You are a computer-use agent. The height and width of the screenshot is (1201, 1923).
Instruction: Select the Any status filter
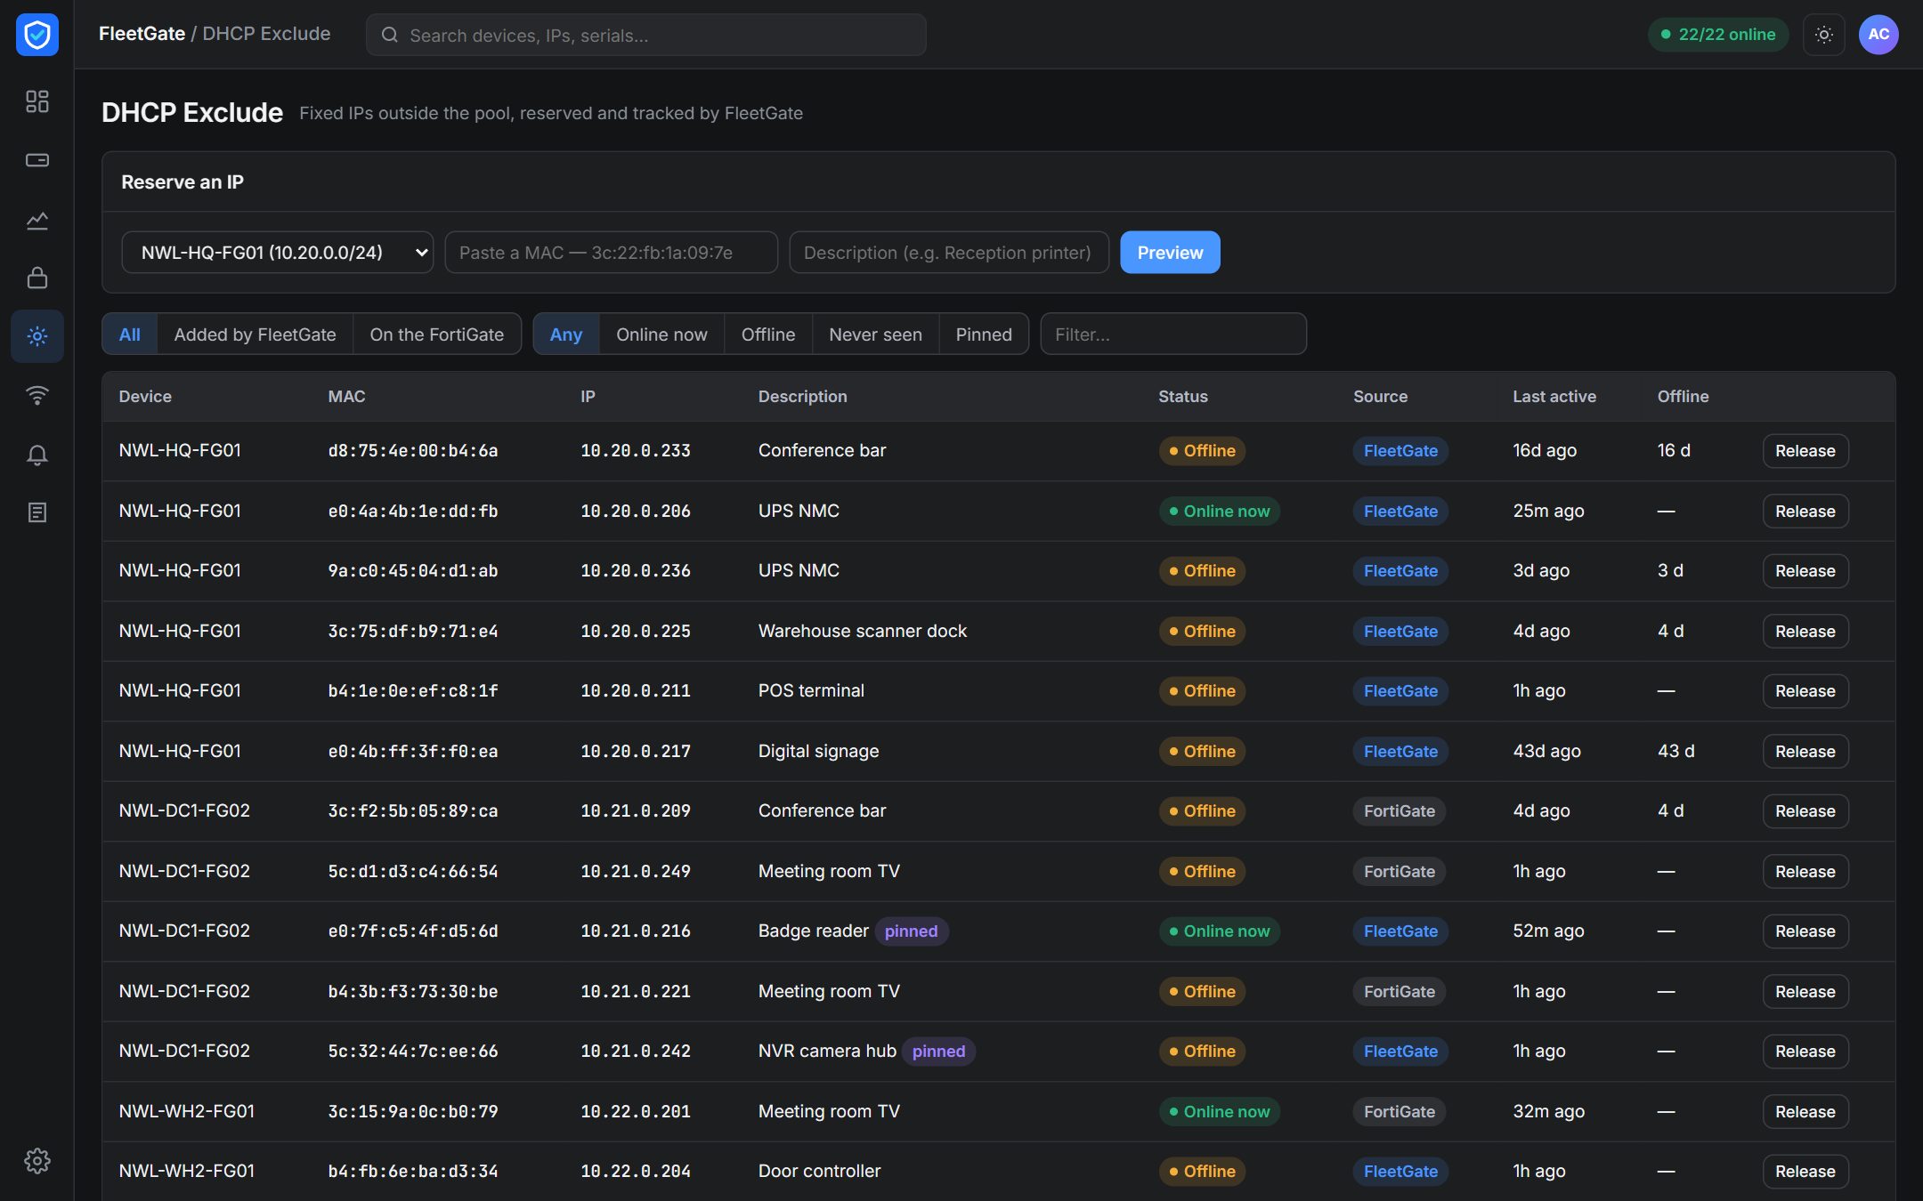pos(566,335)
